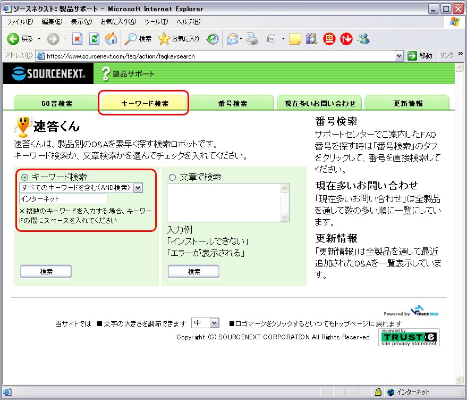Click the page scrollbar down arrow
467x400 pixels.
pyautogui.click(x=459, y=379)
